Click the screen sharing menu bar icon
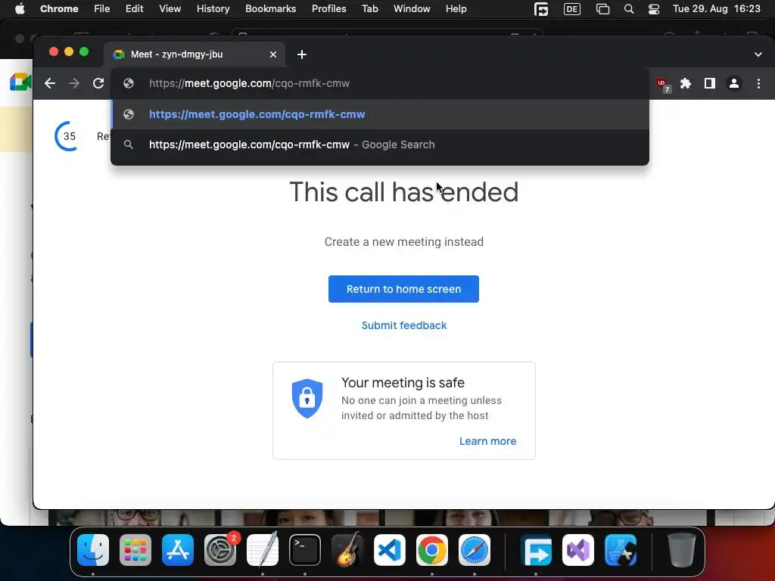 pyautogui.click(x=541, y=9)
